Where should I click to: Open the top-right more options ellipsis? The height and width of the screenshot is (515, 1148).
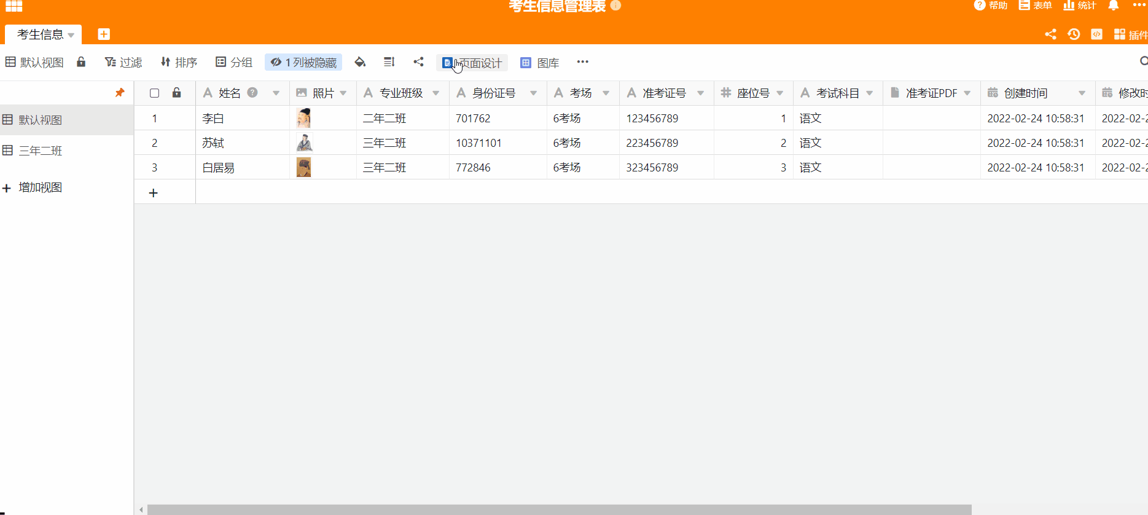[1139, 5]
